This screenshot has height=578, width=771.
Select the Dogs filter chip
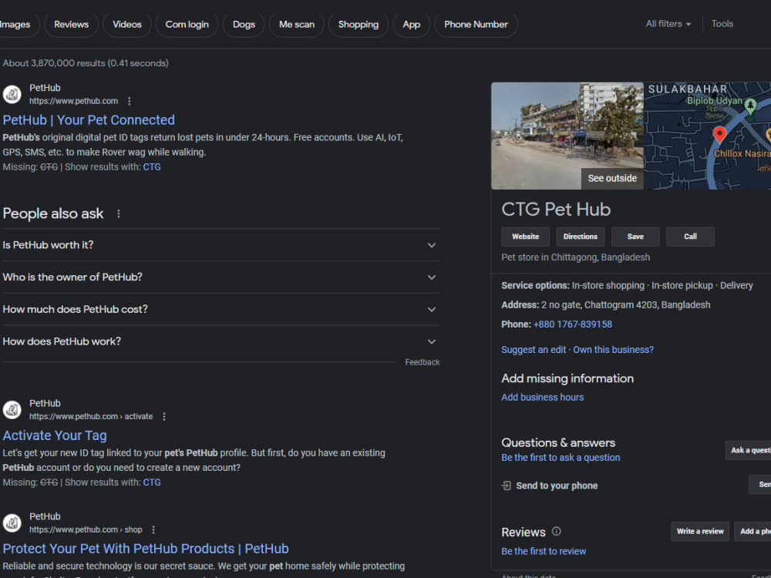tap(244, 25)
